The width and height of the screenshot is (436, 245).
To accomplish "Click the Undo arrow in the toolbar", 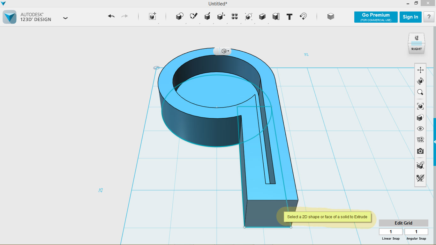I will (x=111, y=16).
